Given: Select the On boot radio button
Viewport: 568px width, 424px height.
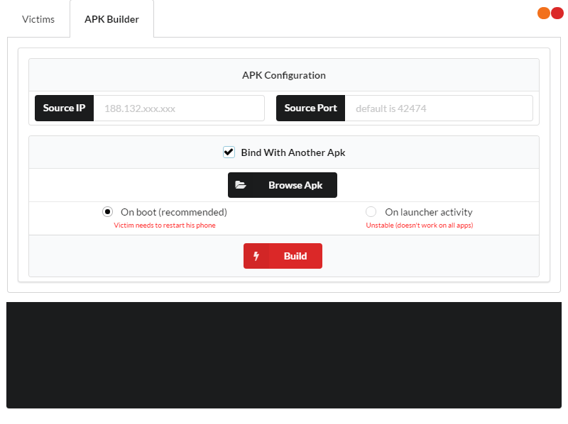Looking at the screenshot, I should (108, 212).
